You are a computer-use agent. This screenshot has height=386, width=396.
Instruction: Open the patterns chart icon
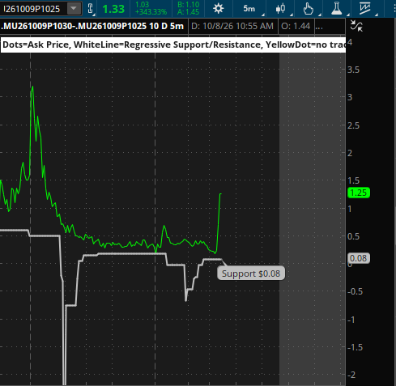coord(365,9)
